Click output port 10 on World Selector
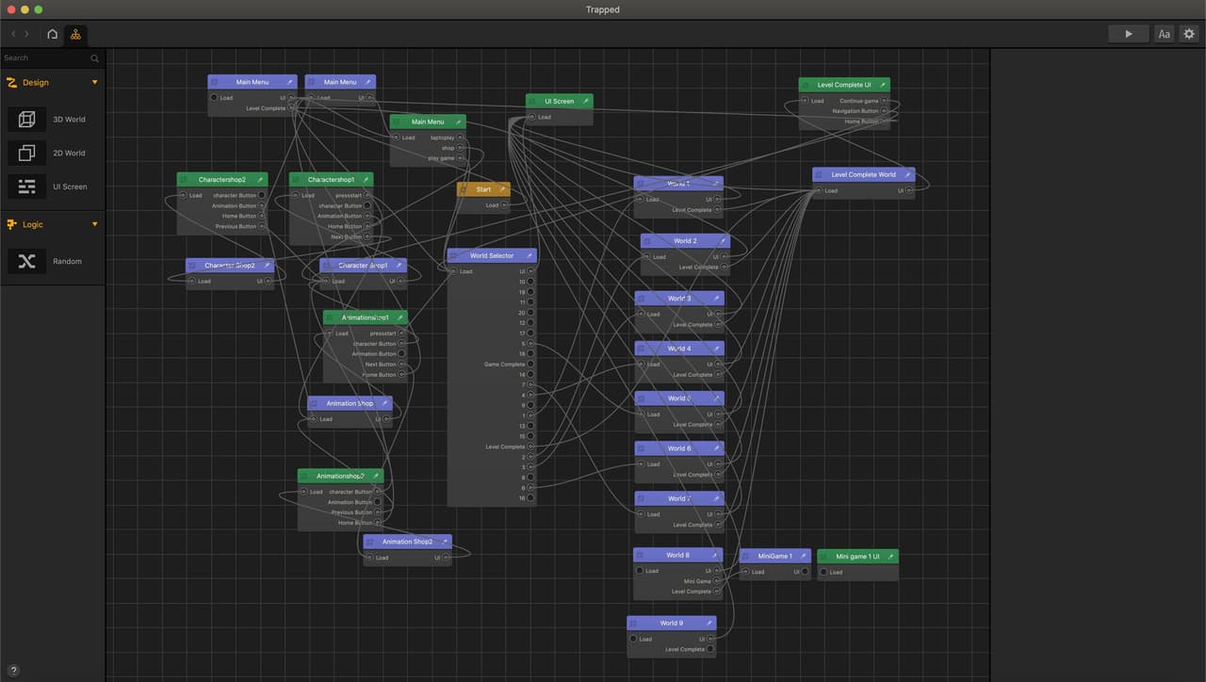The height and width of the screenshot is (682, 1206). coord(530,282)
